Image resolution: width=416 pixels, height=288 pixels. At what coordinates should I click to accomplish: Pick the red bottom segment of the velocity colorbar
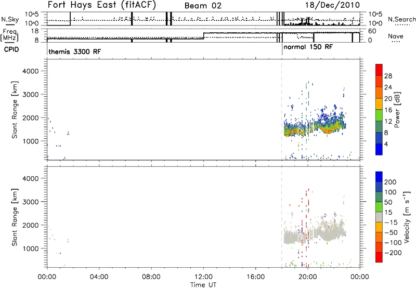tap(379, 257)
